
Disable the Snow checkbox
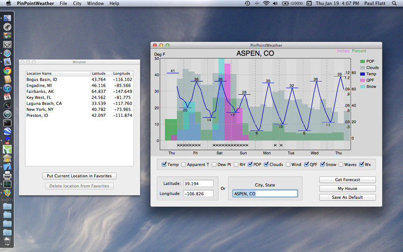[322, 164]
